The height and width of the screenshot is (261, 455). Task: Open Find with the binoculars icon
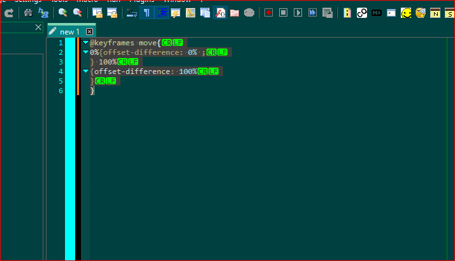(x=28, y=13)
